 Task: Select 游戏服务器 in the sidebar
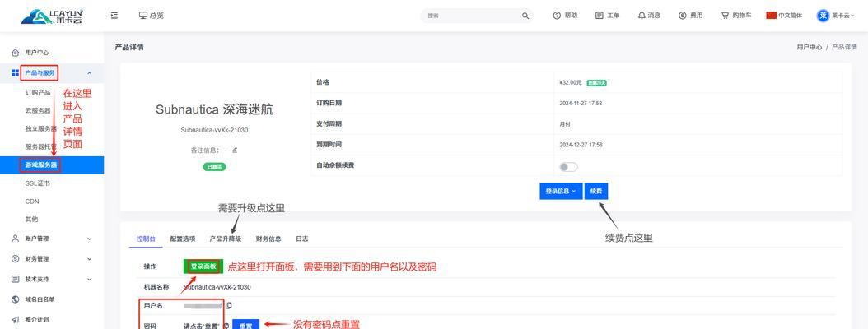tap(52, 164)
